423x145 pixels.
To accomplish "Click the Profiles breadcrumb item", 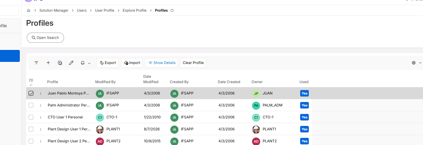I will click(161, 10).
